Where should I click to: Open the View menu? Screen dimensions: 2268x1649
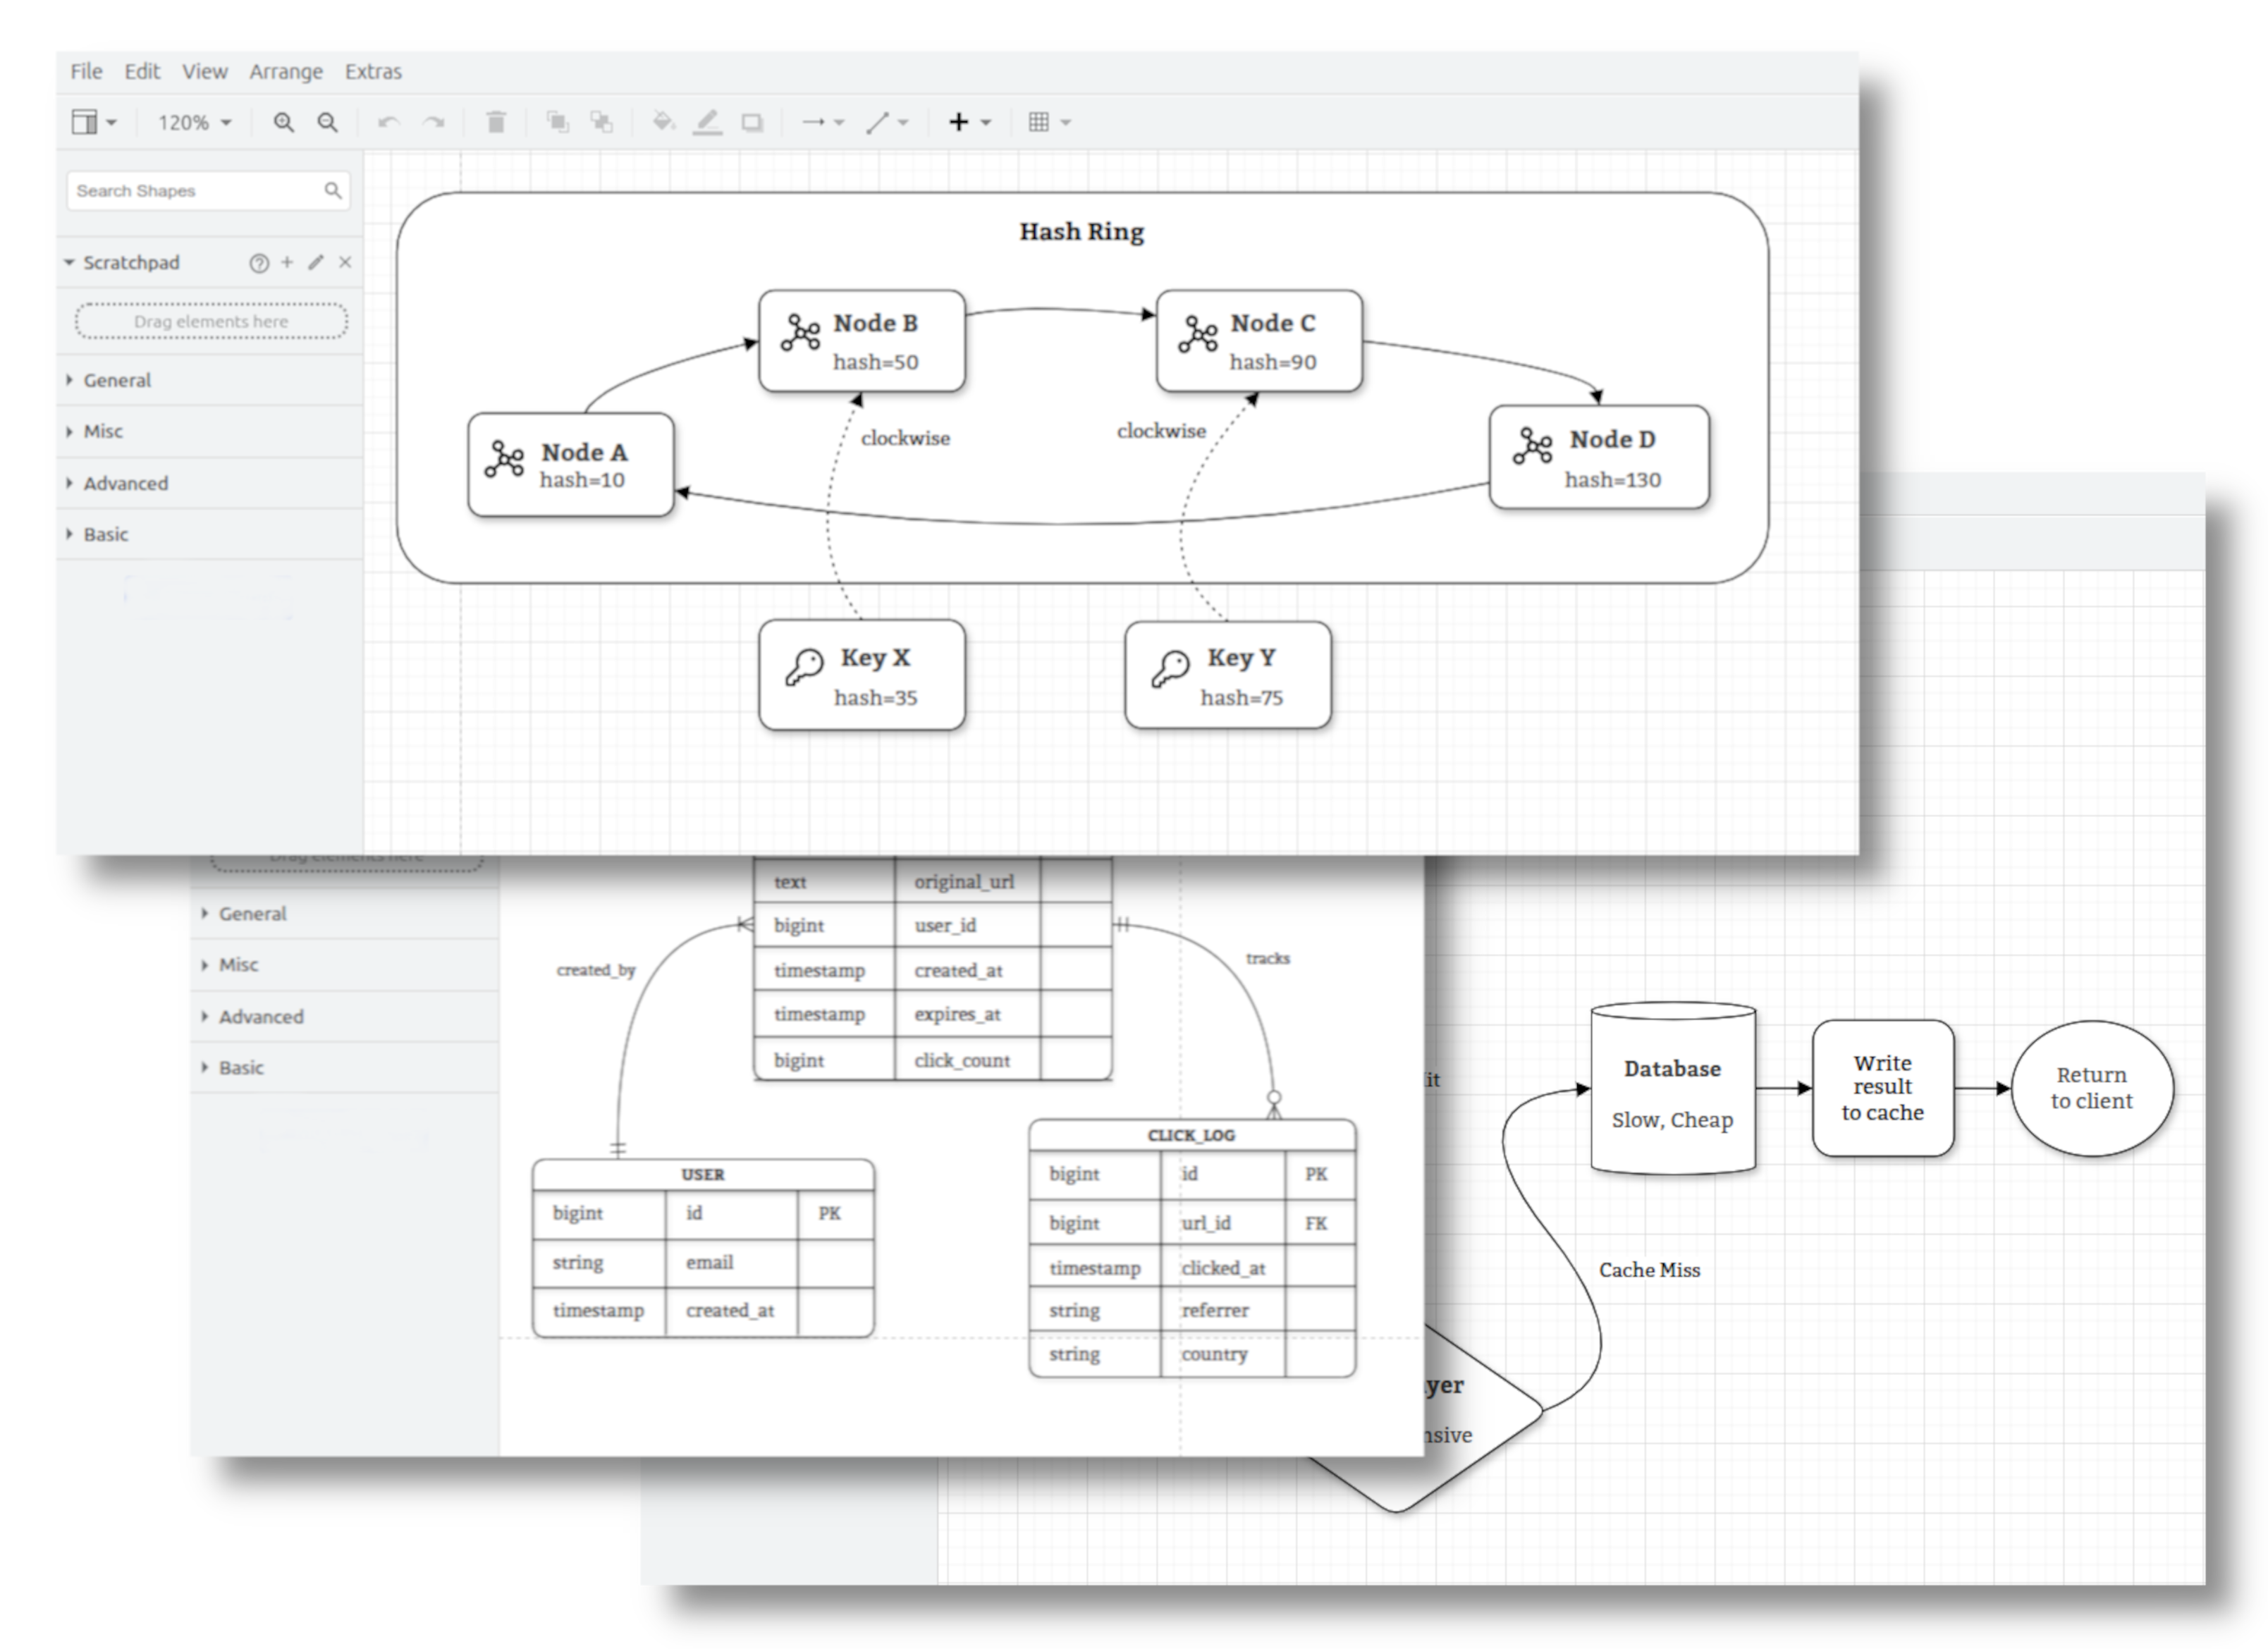point(205,71)
